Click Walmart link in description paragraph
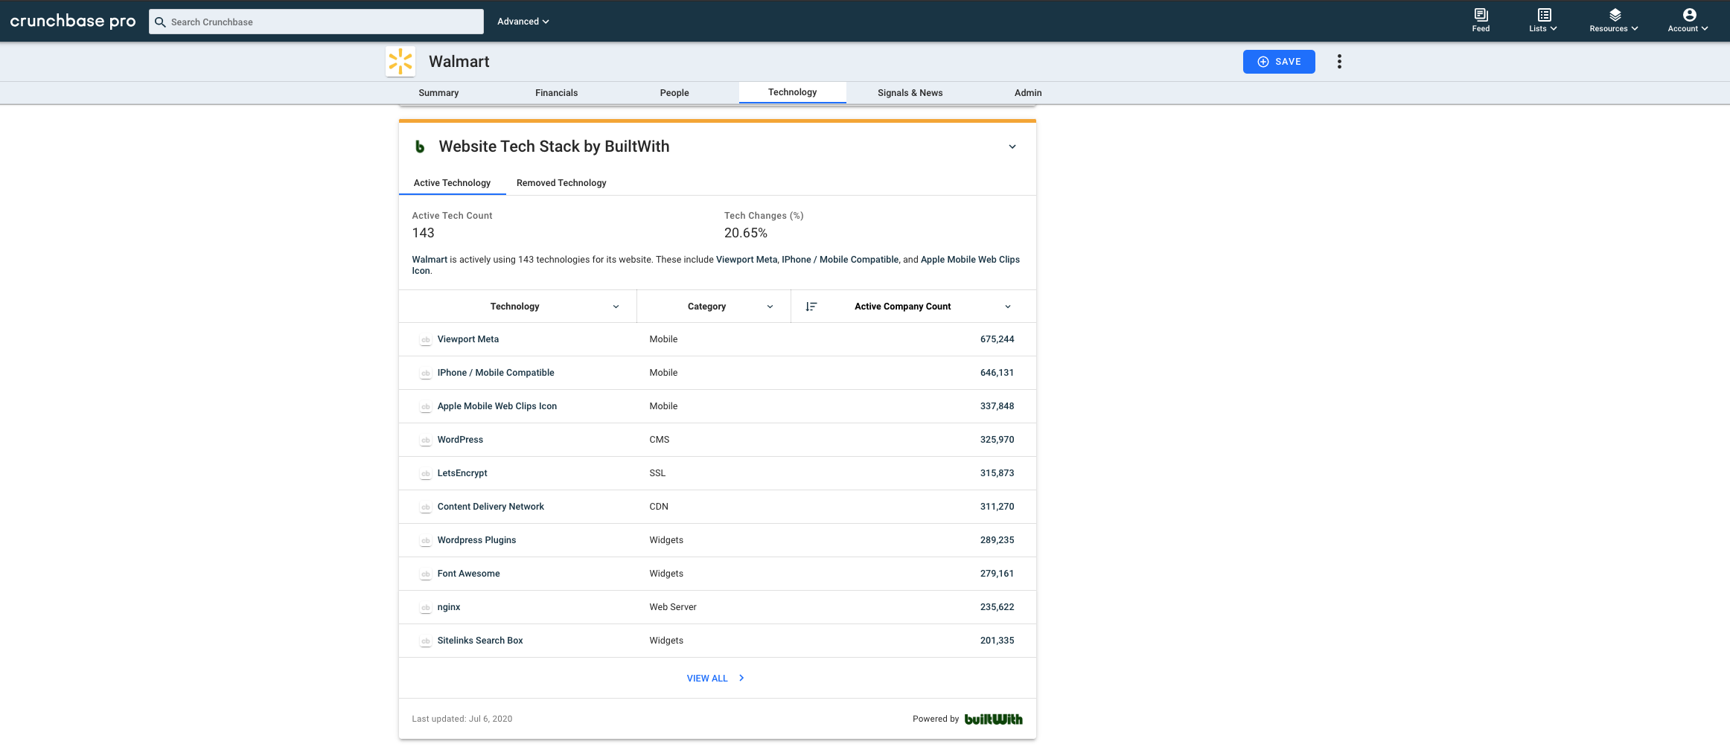The width and height of the screenshot is (1730, 747). pyautogui.click(x=430, y=260)
